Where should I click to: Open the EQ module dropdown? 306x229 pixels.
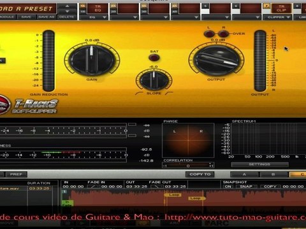click(x=94, y=17)
